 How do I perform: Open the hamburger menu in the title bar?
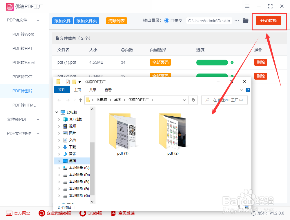click(247, 6)
